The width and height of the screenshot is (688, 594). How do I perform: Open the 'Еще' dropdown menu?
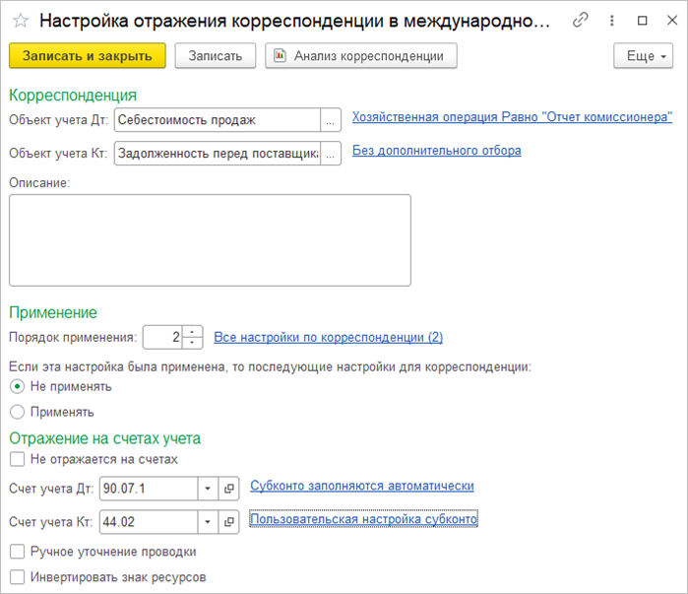pyautogui.click(x=643, y=56)
